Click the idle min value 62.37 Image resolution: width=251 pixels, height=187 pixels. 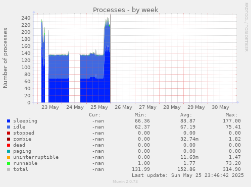pos(142,127)
